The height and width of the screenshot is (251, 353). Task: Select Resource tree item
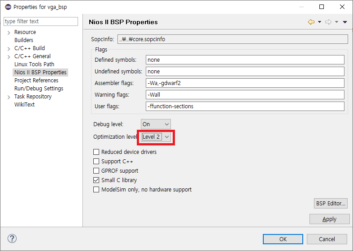coord(25,32)
